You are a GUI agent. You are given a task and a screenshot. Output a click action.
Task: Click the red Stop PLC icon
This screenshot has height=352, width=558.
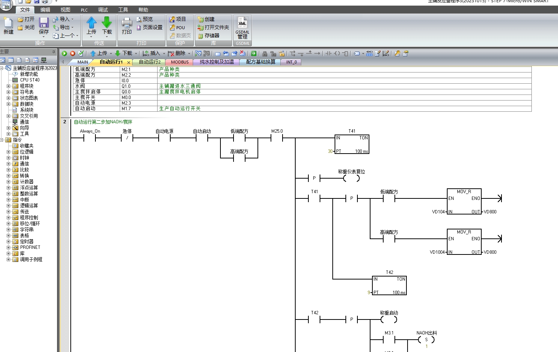click(73, 53)
